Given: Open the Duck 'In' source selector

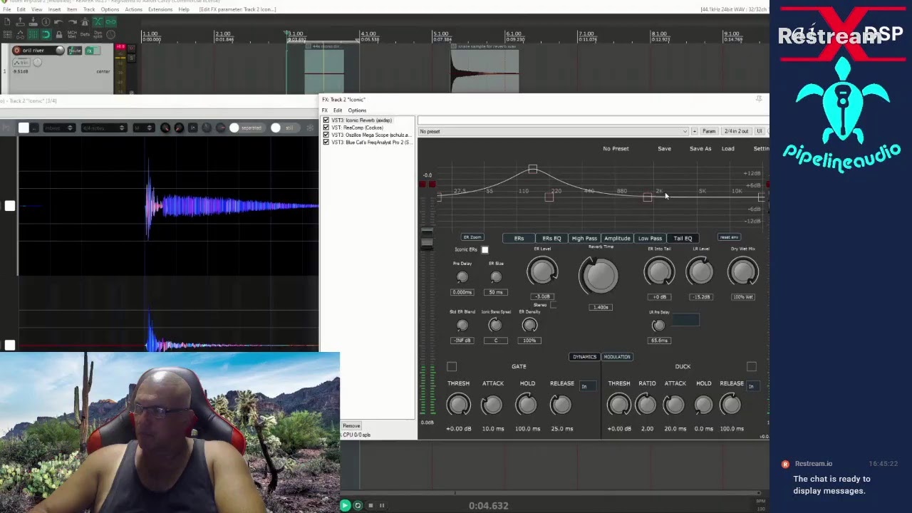Looking at the screenshot, I should click(x=753, y=386).
